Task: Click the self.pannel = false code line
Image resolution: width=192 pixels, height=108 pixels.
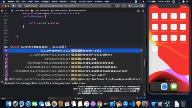Action: (x=44, y=23)
